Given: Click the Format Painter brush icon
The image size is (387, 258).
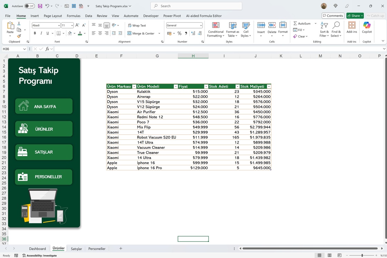Looking at the screenshot, I should (19, 36).
